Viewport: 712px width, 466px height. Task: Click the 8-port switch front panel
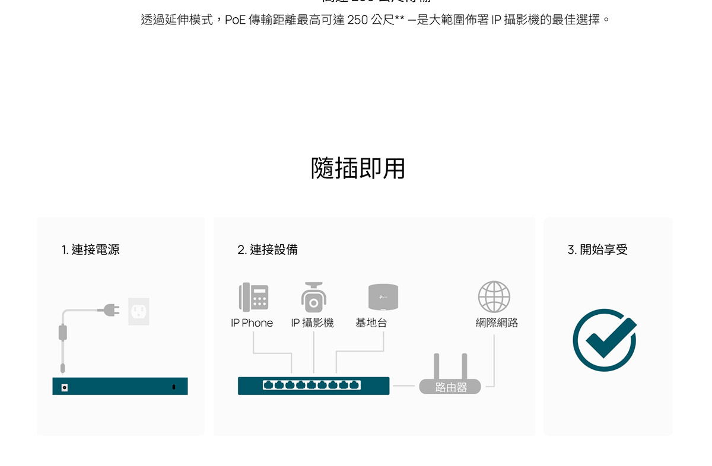313,385
